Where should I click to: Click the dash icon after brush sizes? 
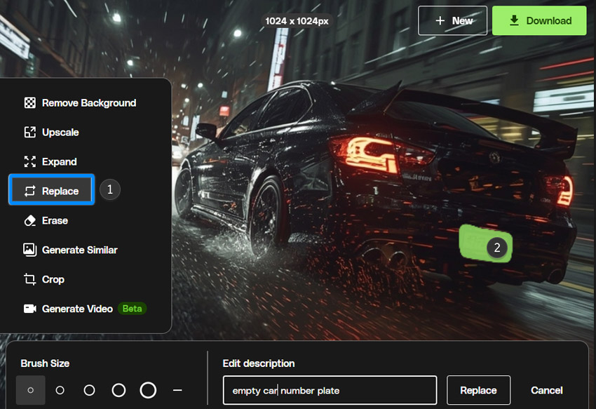177,390
